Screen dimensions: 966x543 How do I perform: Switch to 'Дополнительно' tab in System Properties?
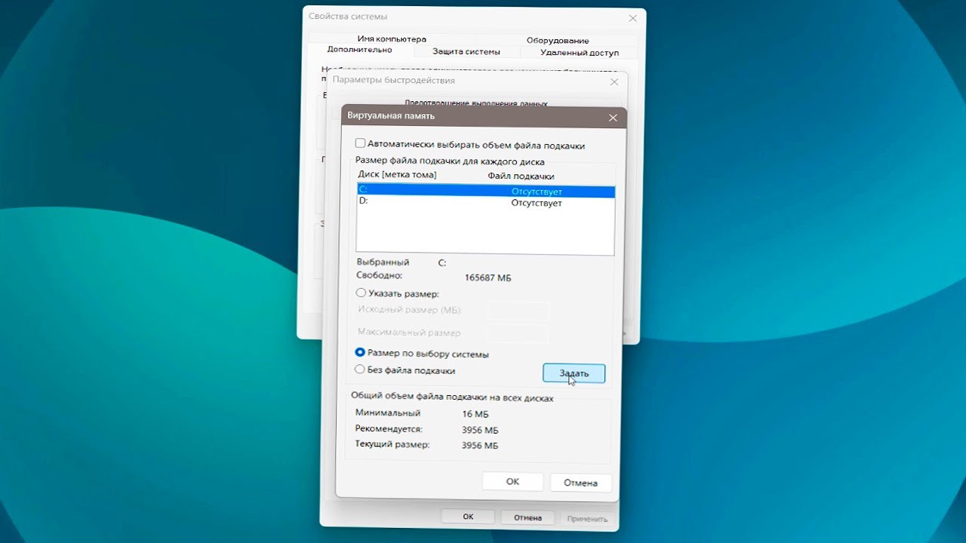click(360, 50)
